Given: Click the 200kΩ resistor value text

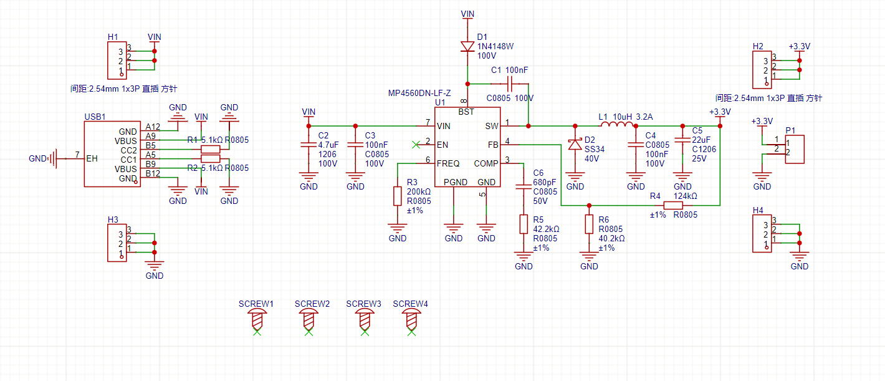Looking at the screenshot, I should pyautogui.click(x=419, y=191).
